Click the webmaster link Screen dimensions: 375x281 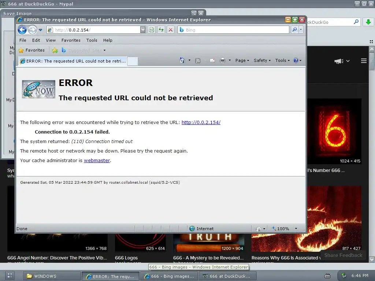[97, 160]
